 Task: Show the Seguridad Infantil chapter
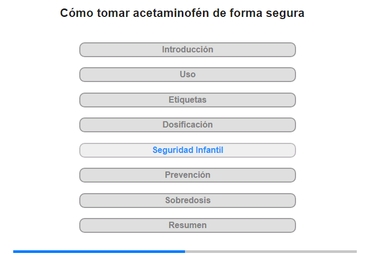coord(188,150)
